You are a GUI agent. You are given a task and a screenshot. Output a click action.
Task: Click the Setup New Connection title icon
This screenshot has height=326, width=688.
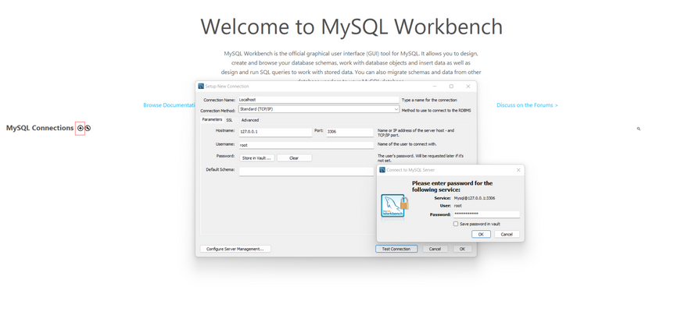point(201,87)
